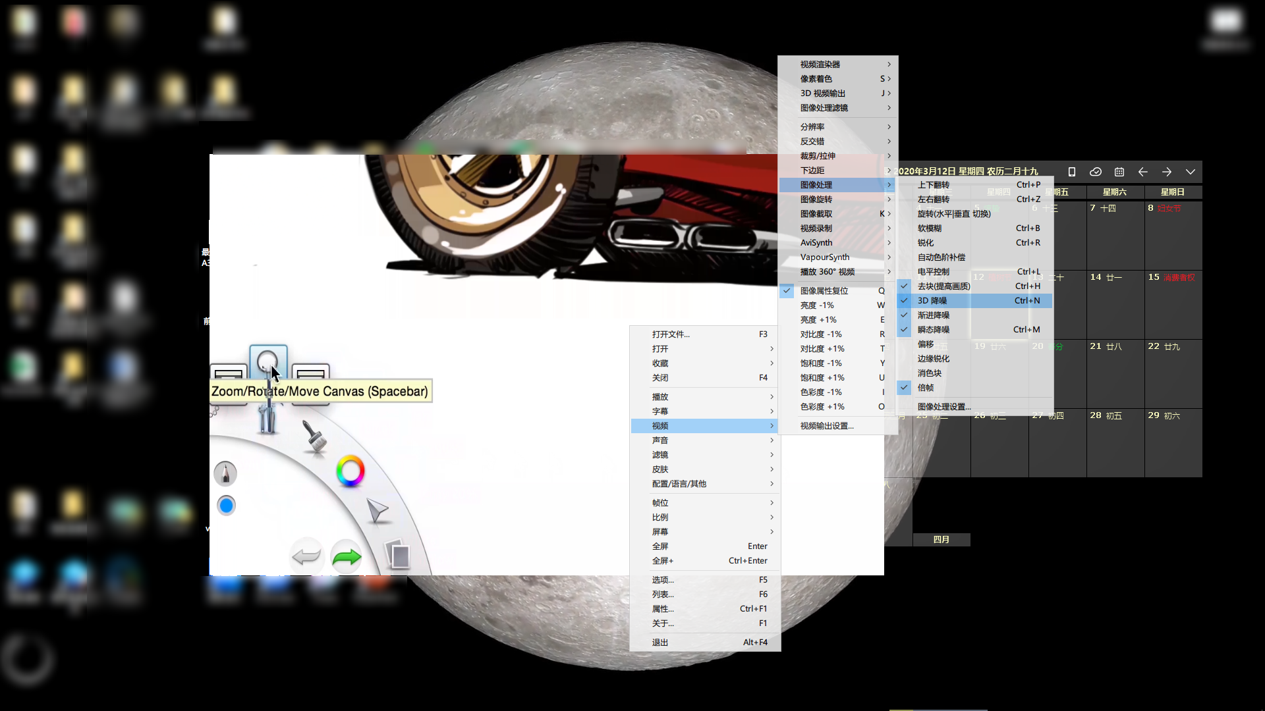Open the 播放 submenu

(705, 397)
